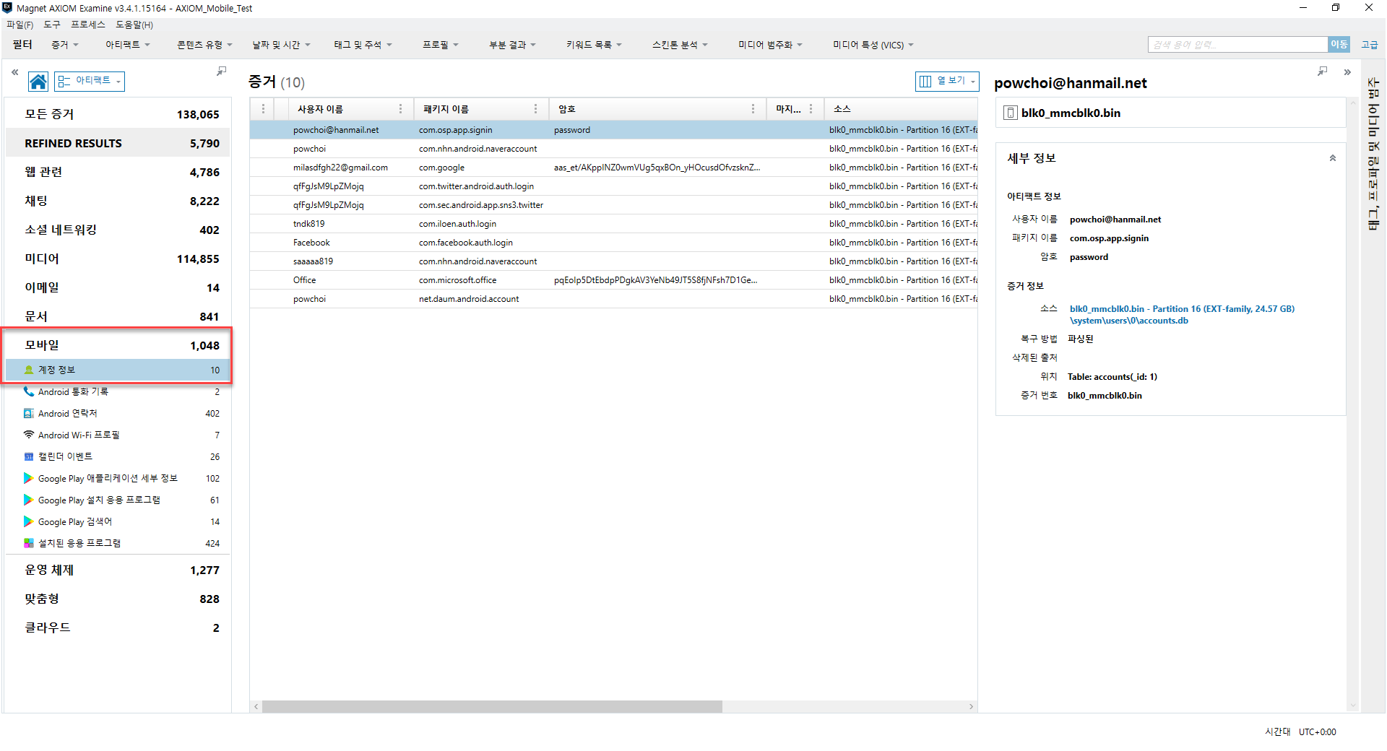Click the Android 통화 기록 phone icon
1387x751 pixels.
[29, 391]
